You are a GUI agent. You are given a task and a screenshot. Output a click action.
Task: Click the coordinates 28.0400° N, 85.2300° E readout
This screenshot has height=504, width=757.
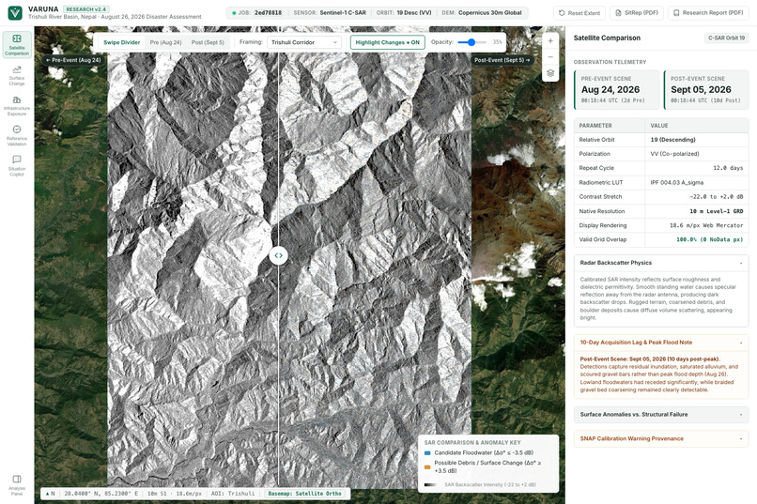(100, 494)
